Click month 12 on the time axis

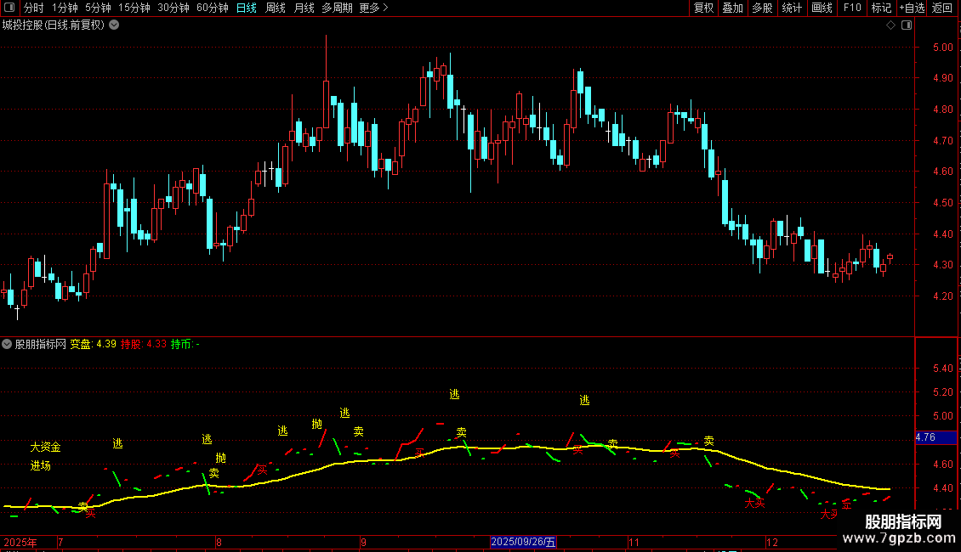[772, 542]
